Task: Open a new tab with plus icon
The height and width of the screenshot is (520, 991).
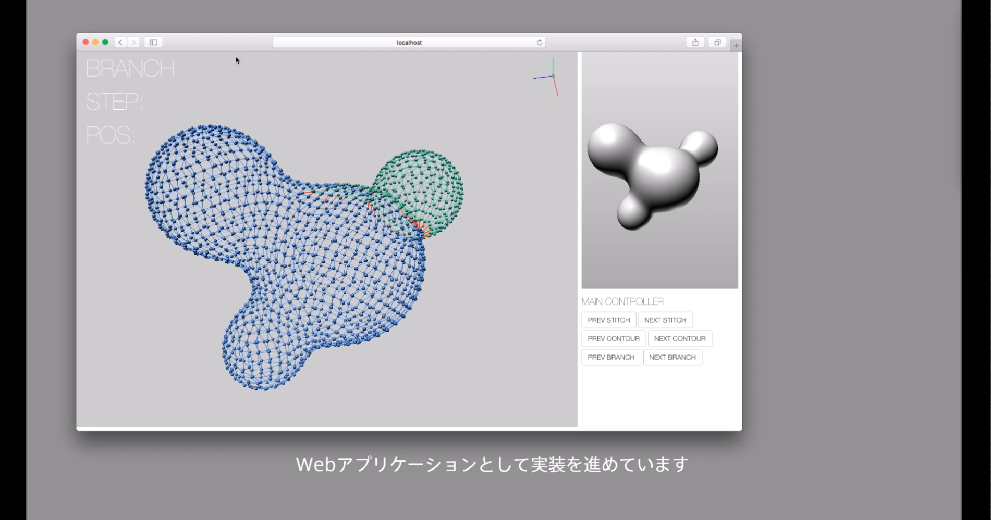Action: tap(736, 45)
